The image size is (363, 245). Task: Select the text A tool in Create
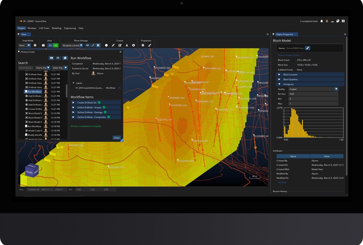pyautogui.click(x=127, y=45)
